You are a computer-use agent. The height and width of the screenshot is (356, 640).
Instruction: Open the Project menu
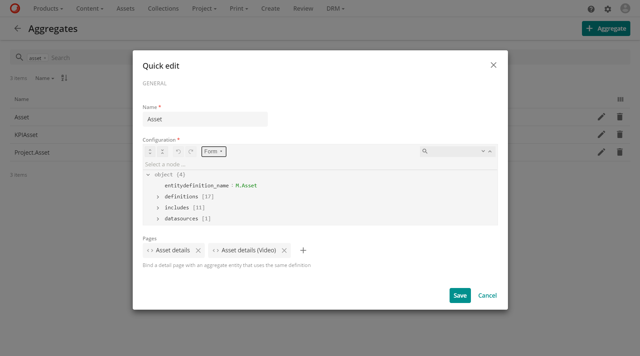tap(204, 9)
